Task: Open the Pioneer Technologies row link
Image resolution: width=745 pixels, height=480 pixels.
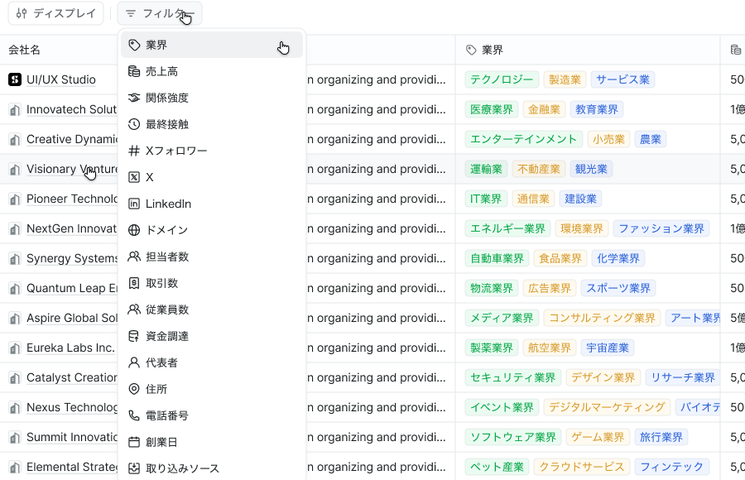Action: tap(72, 199)
